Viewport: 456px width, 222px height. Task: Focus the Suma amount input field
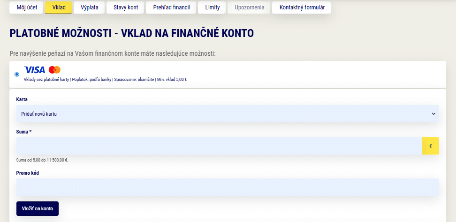(x=219, y=146)
